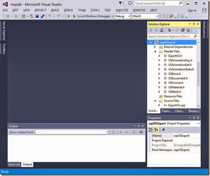Screen dimensions: 210x176
Task: Expand the ExportXS.h tree node
Action: (x=159, y=56)
